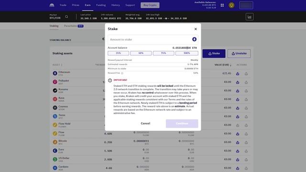
Task: Open the Prices menu
Action: click(x=76, y=5)
